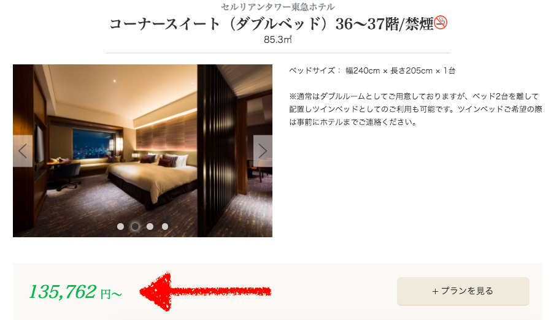Click the red hand-drawn arrow annotation
551x320 pixels.
tap(205, 292)
